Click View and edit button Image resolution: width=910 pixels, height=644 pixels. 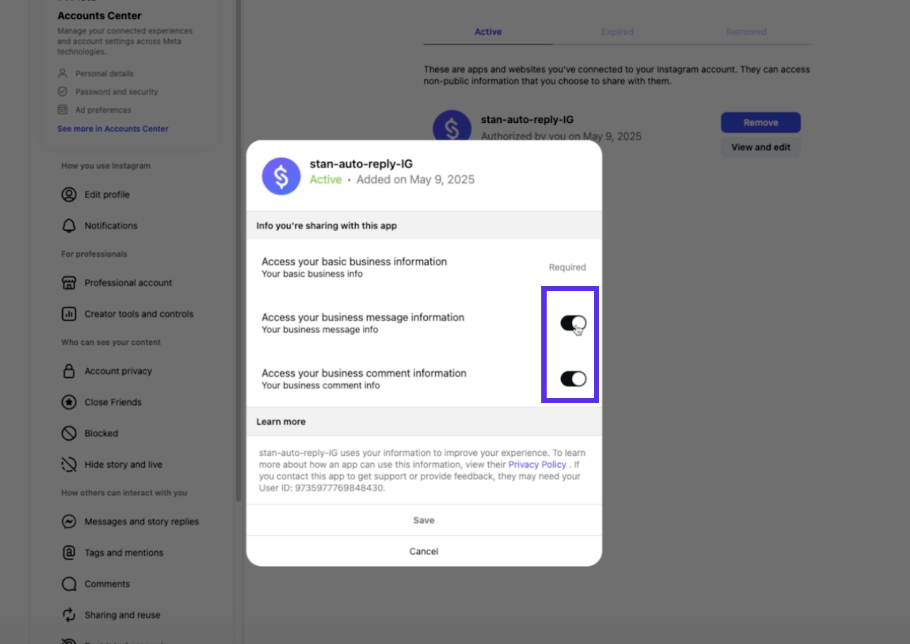point(760,147)
